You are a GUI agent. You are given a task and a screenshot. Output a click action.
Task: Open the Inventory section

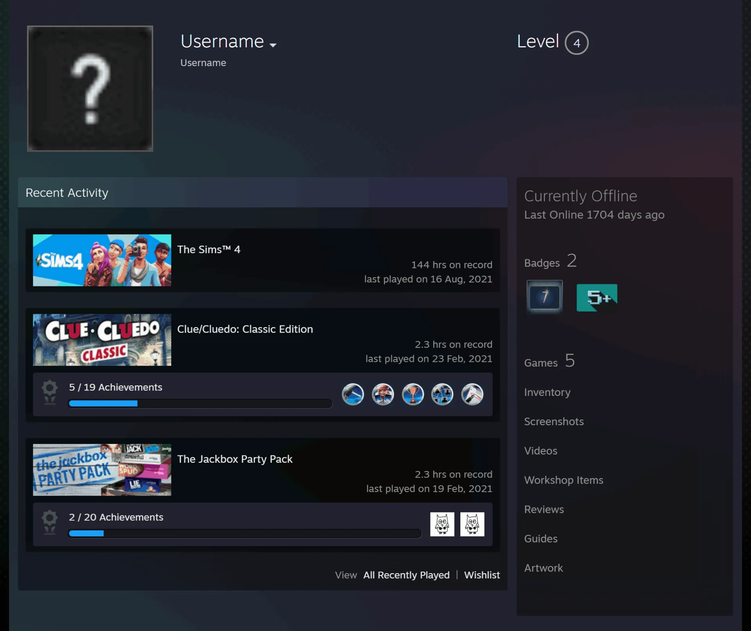pyautogui.click(x=547, y=392)
